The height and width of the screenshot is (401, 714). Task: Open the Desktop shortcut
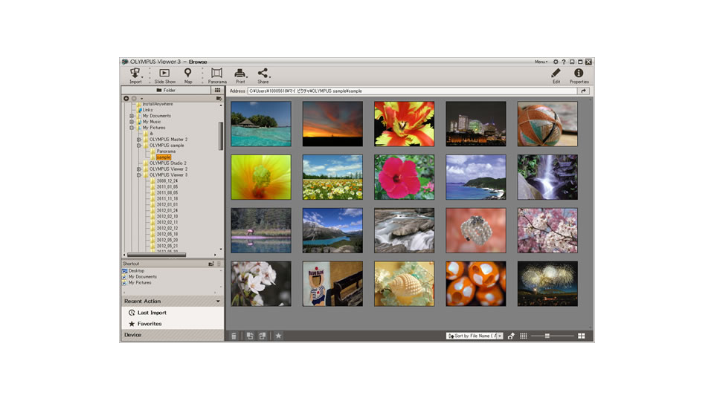coord(133,271)
